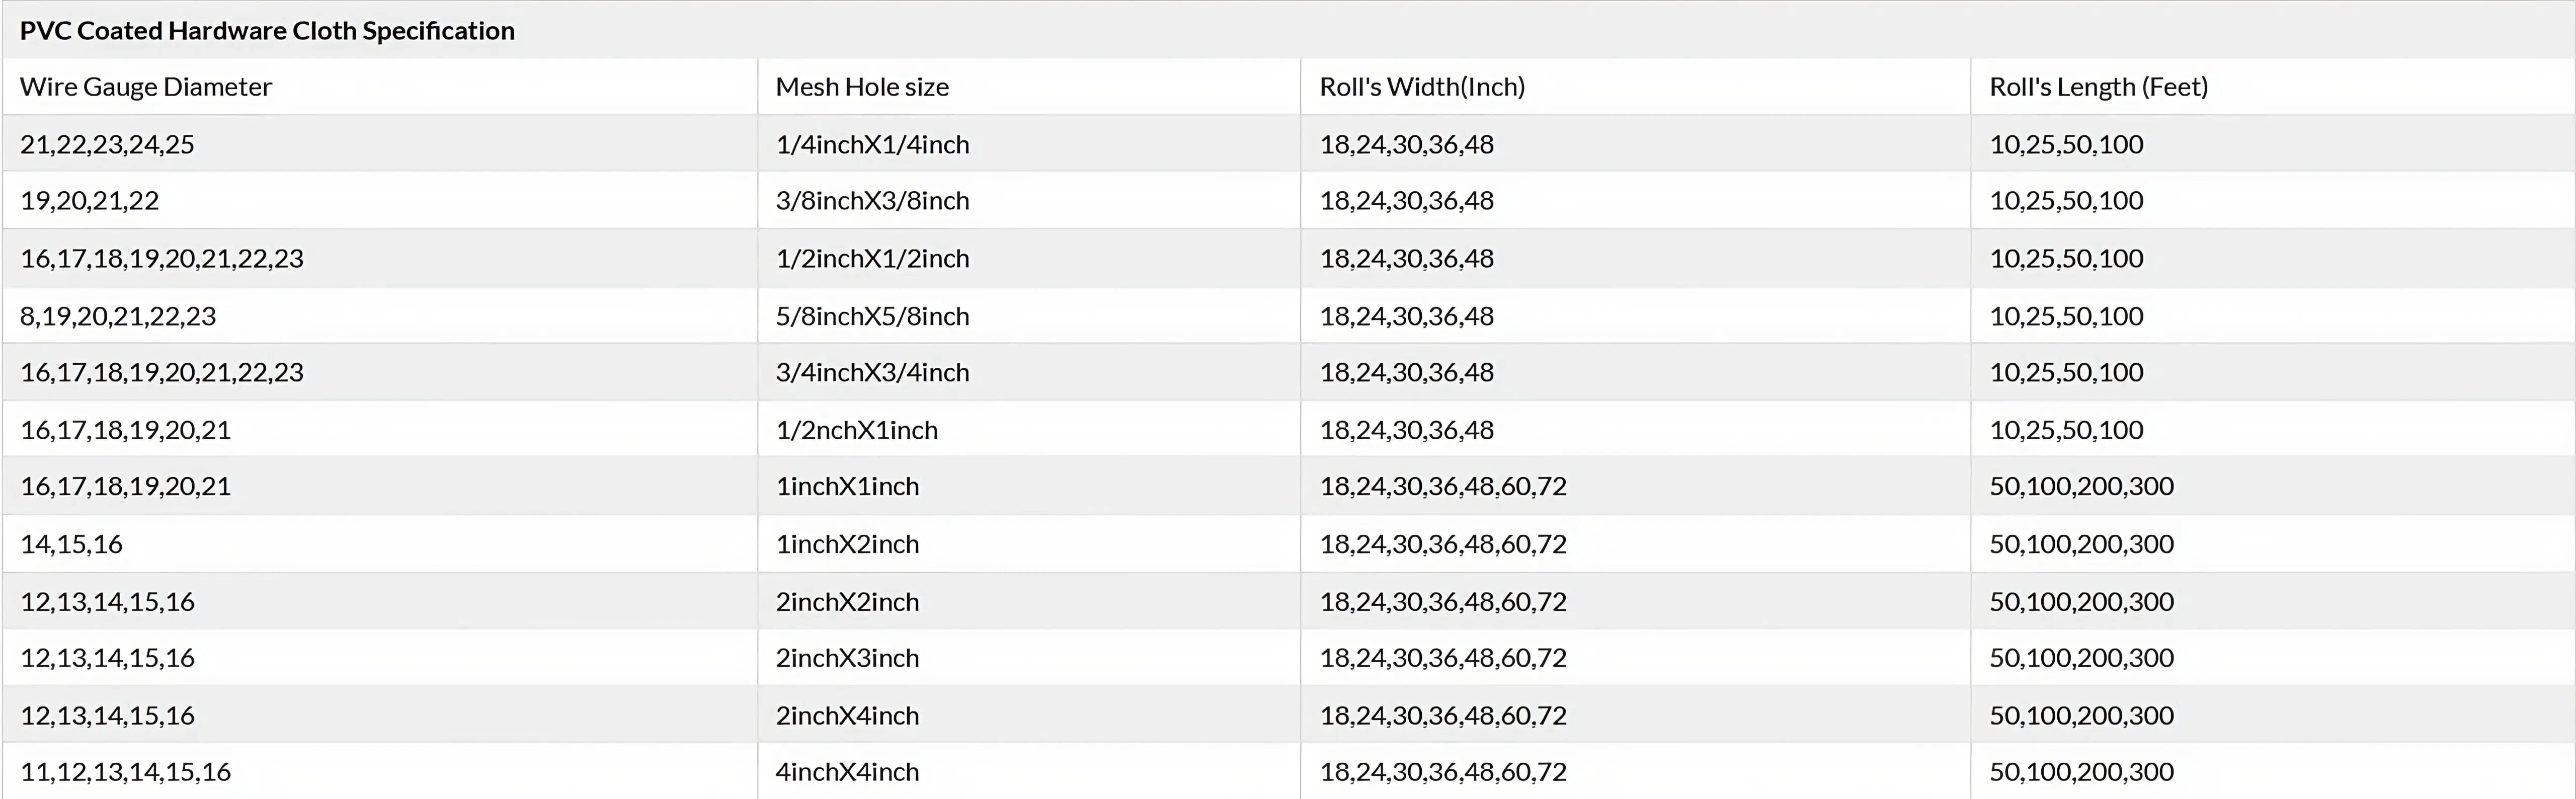Select the 21,22,23,24,25 wire gauge cell
Viewport: 2576px width, 799px height.
click(x=107, y=144)
